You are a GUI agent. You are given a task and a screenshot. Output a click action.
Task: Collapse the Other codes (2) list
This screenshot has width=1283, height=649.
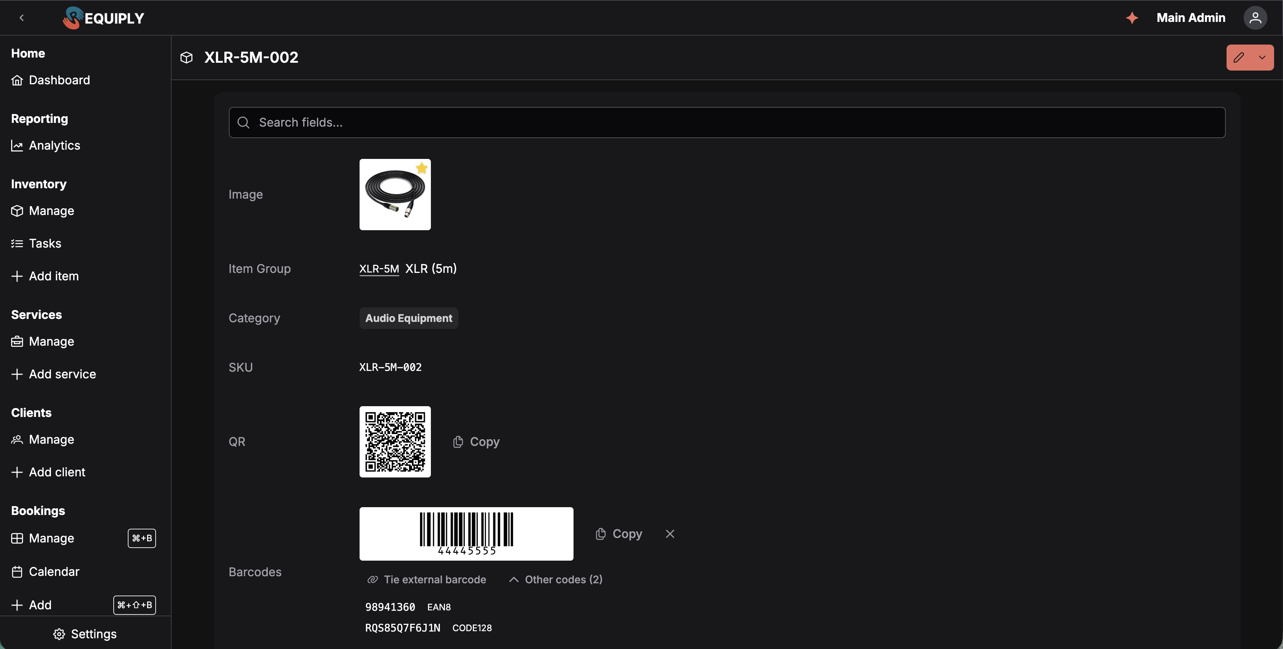[555, 579]
